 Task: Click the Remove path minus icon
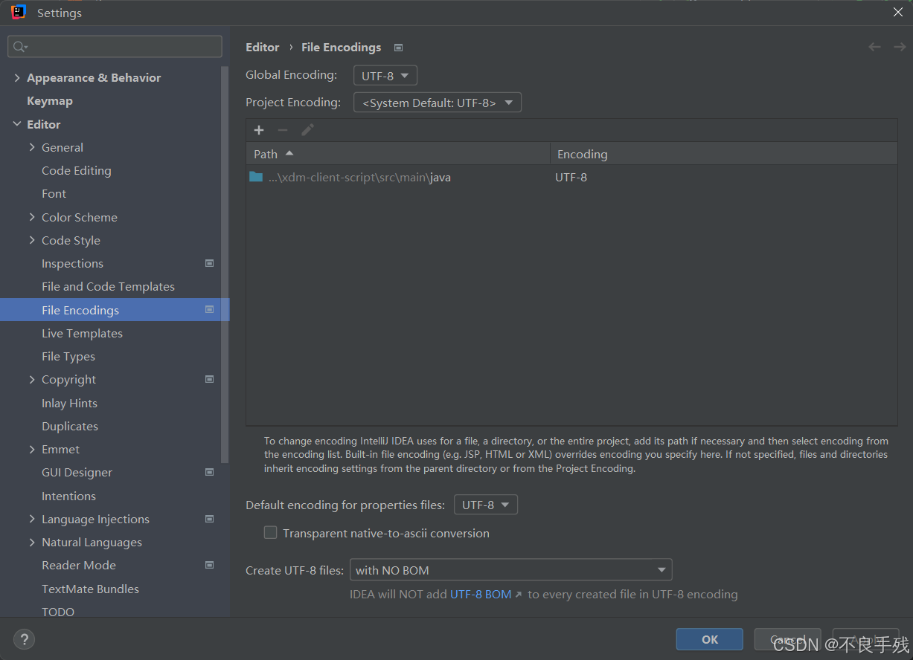pos(283,130)
